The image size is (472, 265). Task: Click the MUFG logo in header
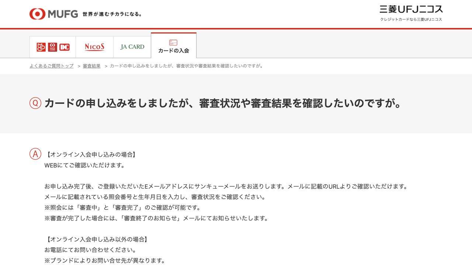click(54, 14)
